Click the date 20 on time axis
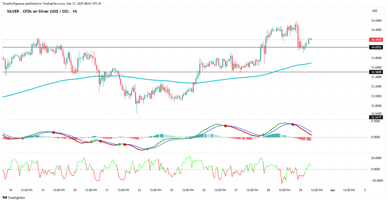388x202 pixels. (75, 190)
